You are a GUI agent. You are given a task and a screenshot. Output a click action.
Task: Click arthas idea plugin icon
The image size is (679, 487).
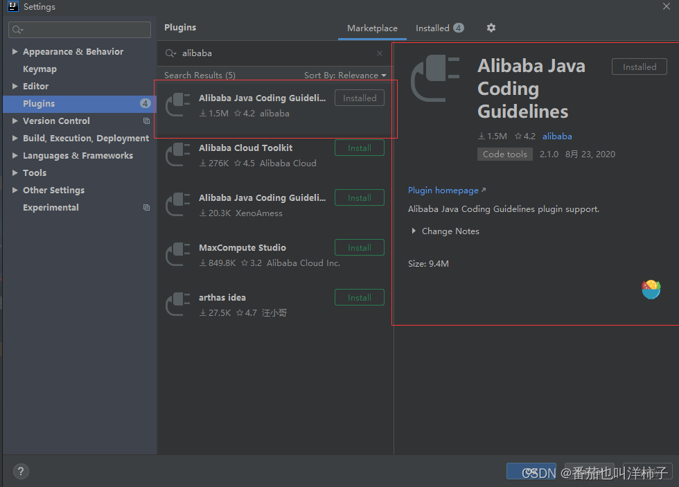click(x=178, y=304)
